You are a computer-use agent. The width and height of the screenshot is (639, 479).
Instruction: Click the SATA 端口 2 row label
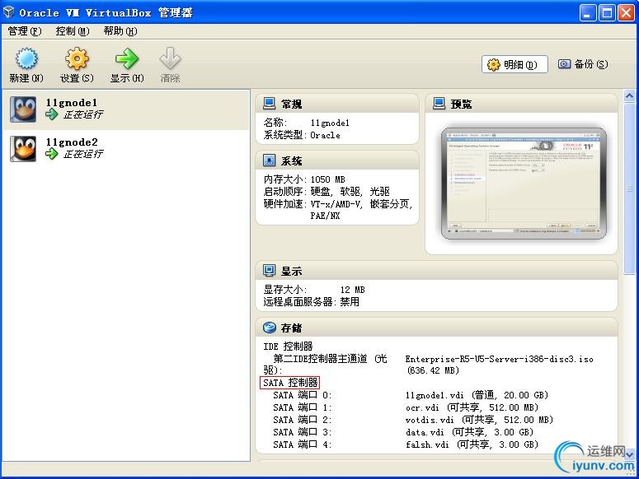tap(303, 420)
